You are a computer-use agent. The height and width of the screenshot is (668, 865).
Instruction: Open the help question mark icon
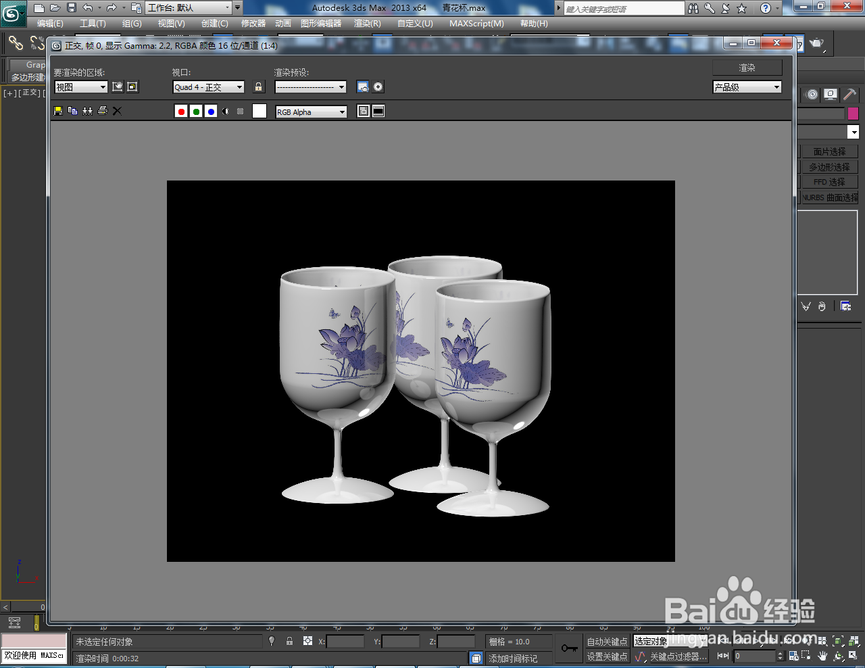(765, 8)
